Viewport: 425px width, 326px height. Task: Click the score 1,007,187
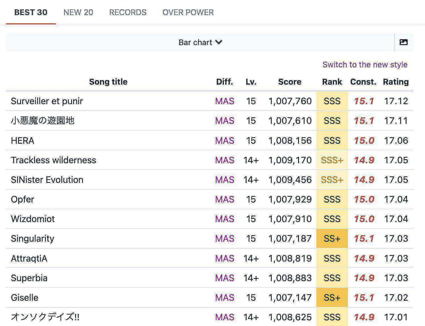(x=290, y=239)
